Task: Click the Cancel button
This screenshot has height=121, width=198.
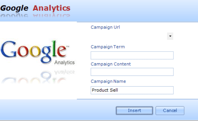Action: (170, 111)
